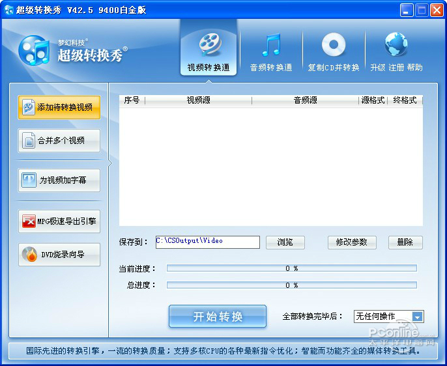Click the 合并多个视频 button
This screenshot has height=366, width=447.
tap(59, 141)
